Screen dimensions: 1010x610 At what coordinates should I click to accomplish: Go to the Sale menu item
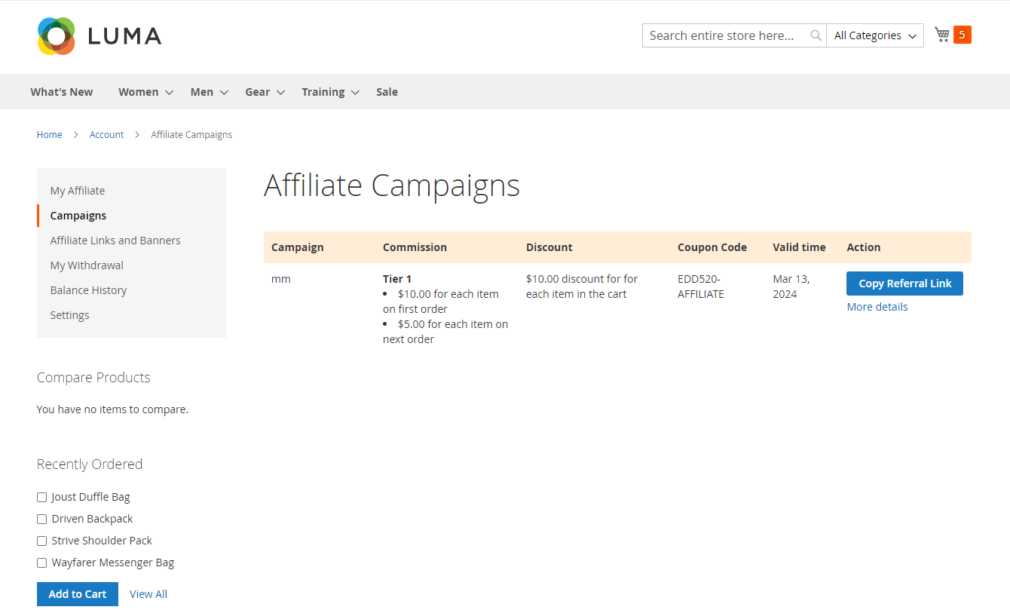point(387,92)
